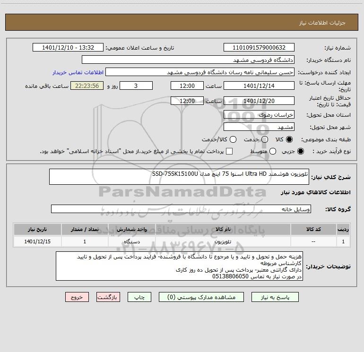Click the announcement date field 1401/12/10 - 13:32
This screenshot has height=352, width=364.
click(68, 47)
